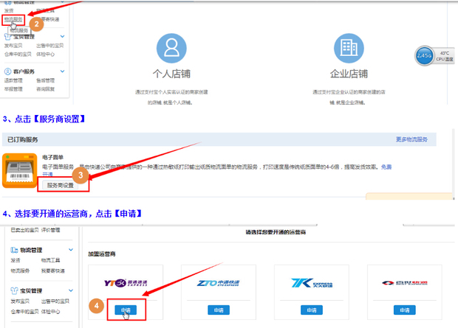Image resolution: width=458 pixels, height=328 pixels.
Task: Click the 客户服务 person icon in sidebar
Action: pyautogui.click(x=7, y=71)
